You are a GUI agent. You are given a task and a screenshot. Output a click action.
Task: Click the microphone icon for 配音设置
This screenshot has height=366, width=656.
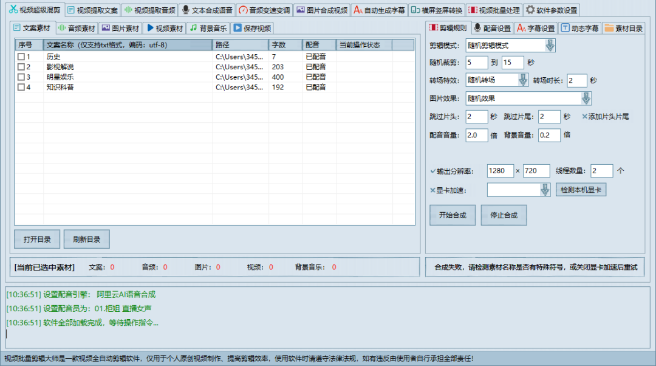click(x=477, y=28)
